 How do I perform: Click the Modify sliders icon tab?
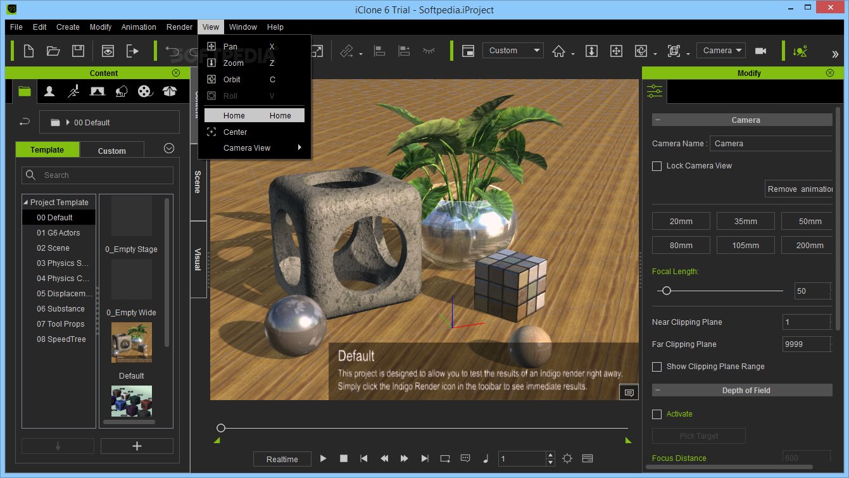(655, 92)
